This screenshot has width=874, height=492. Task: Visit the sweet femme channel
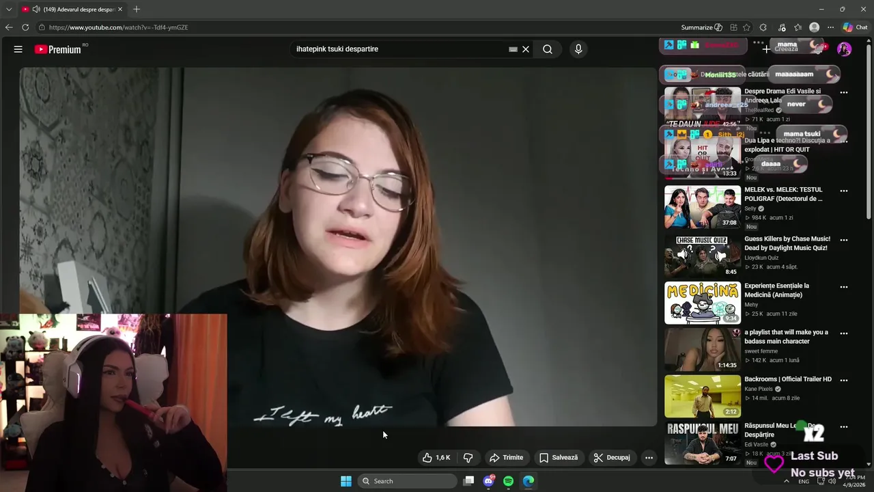tap(761, 351)
